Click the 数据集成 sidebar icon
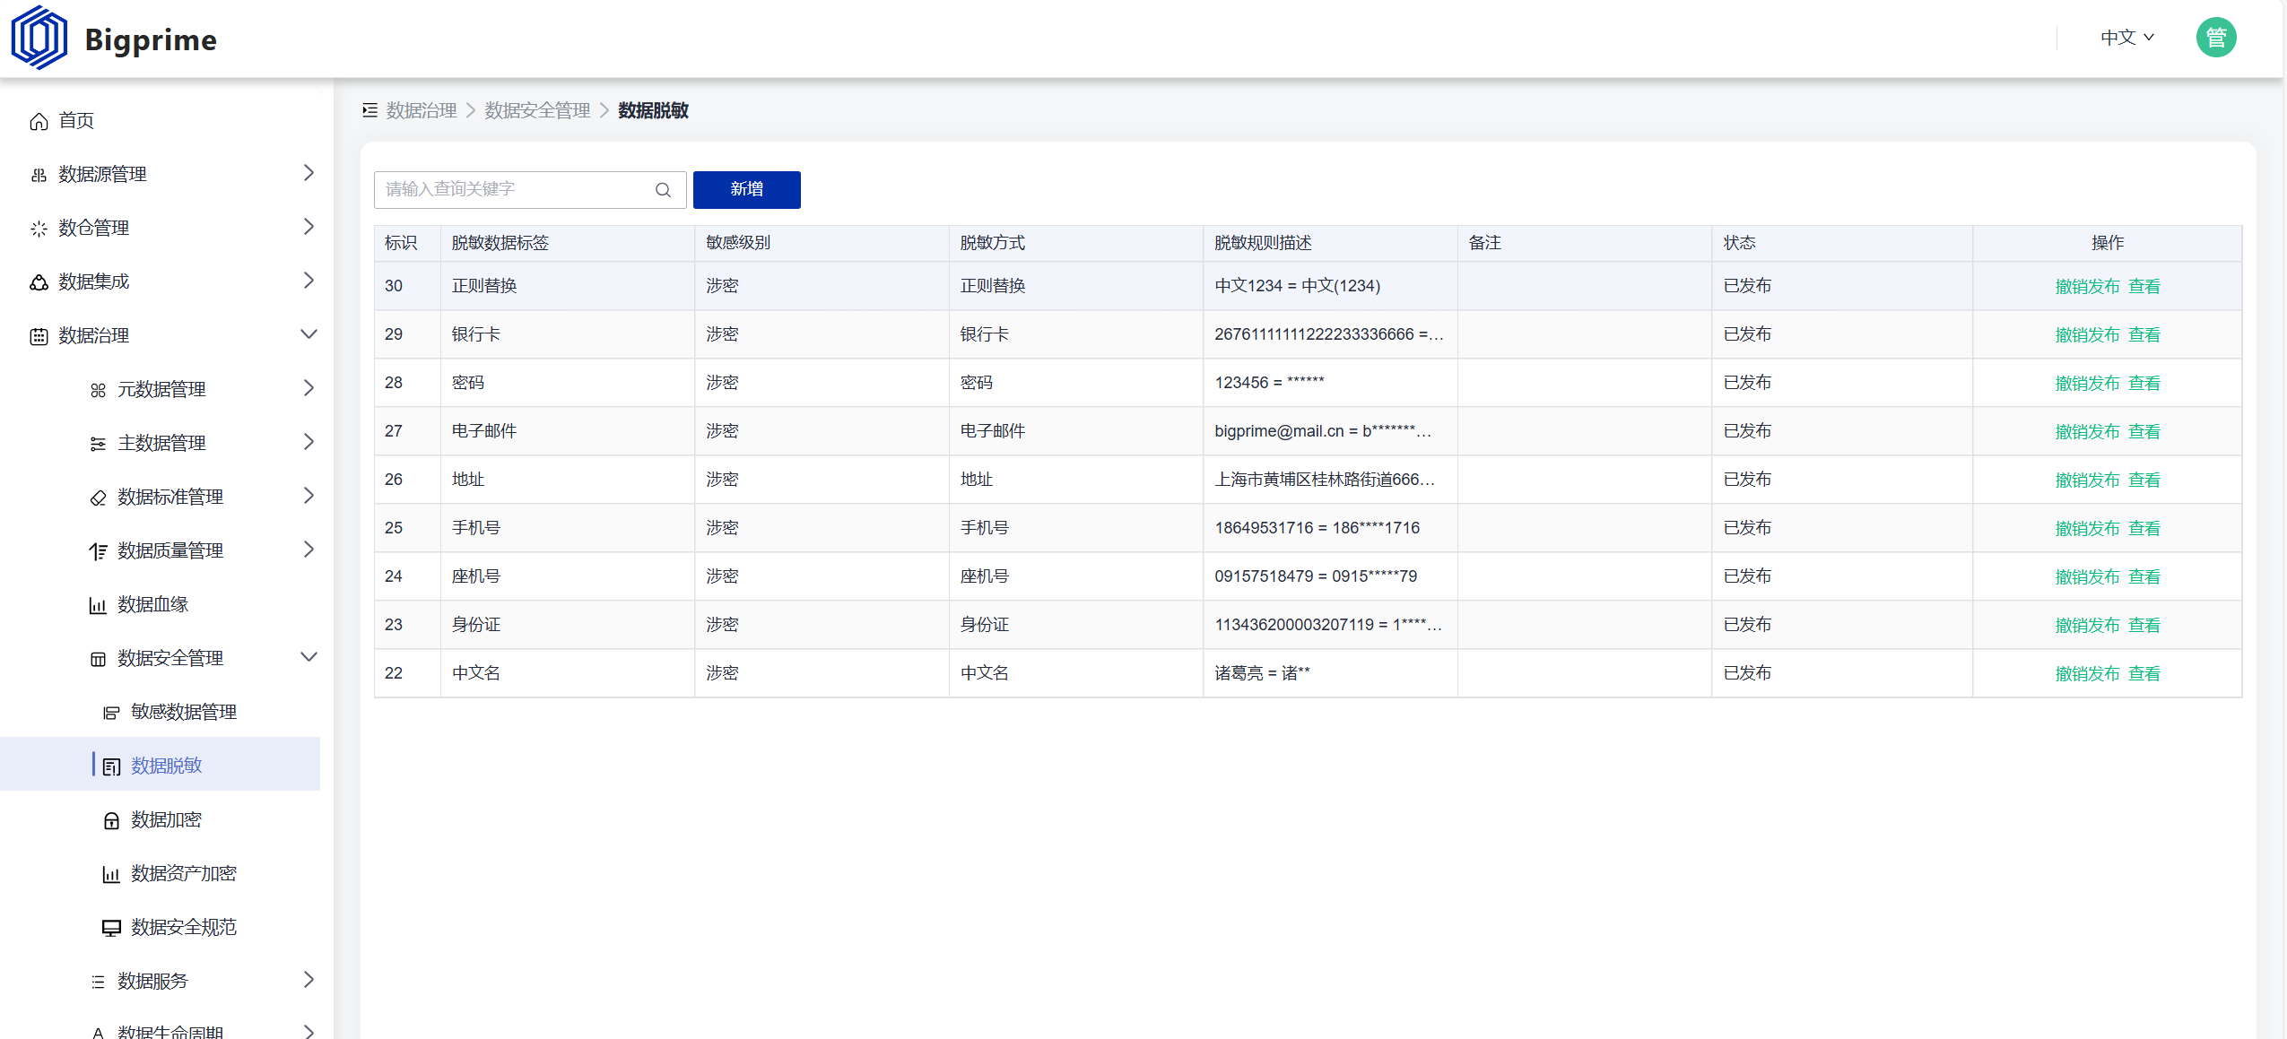The width and height of the screenshot is (2287, 1039). pos(39,282)
